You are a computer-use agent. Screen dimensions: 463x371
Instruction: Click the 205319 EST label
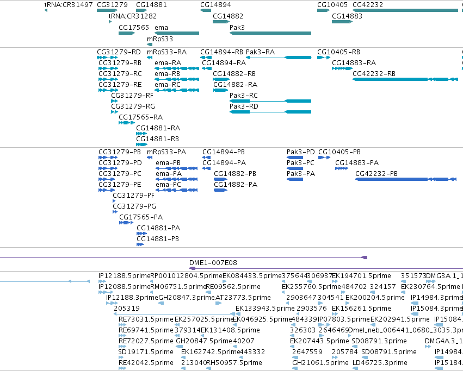coord(127,309)
